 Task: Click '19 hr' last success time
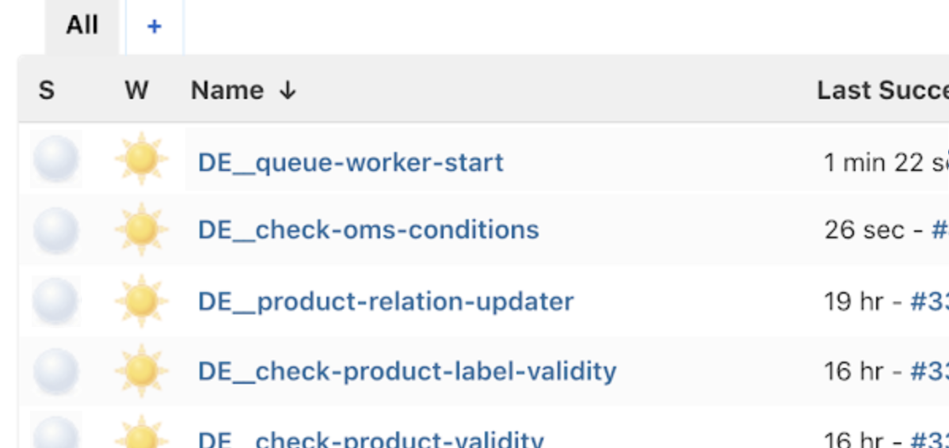(x=853, y=301)
